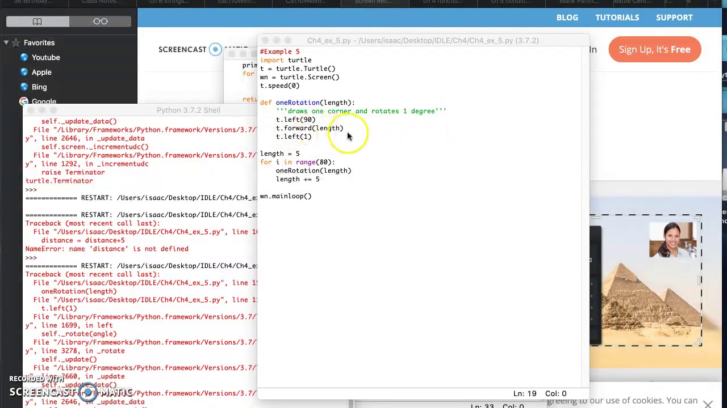Dismiss the cookie notice with the X
The height and width of the screenshot is (408, 727).
pos(708,404)
